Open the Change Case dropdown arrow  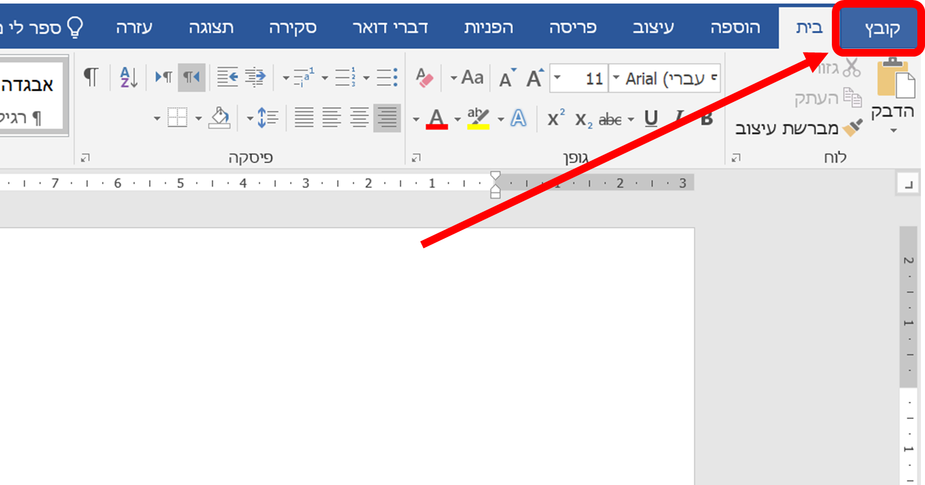453,78
